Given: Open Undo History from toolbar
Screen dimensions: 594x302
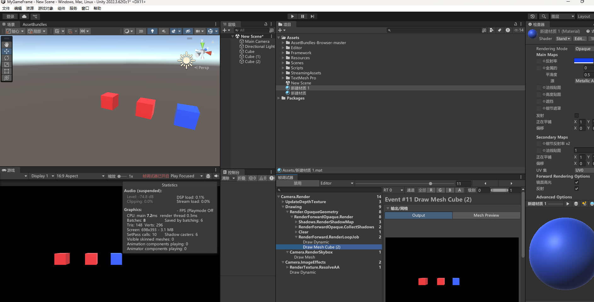Looking at the screenshot, I should click(x=533, y=16).
